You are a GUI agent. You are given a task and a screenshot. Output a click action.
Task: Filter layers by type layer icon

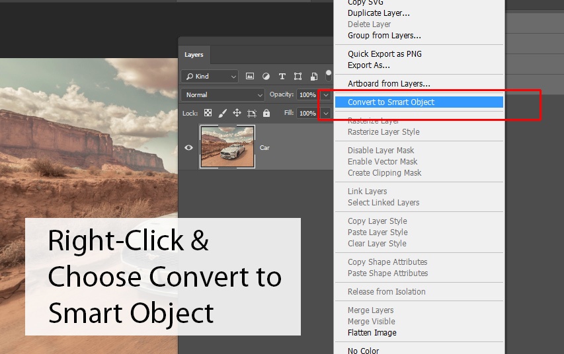[x=282, y=77]
